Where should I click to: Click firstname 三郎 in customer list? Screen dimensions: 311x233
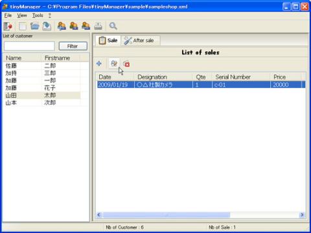coord(50,73)
